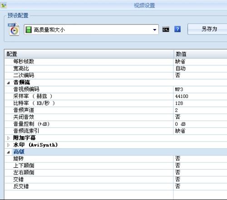227x200 pixels.
Task: Click the 数值 column header
Action: click(x=200, y=54)
